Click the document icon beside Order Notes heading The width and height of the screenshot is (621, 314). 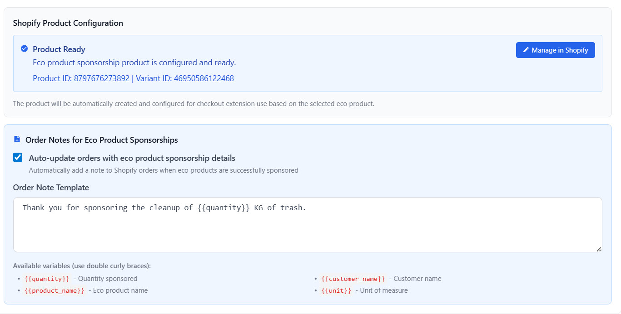point(17,140)
